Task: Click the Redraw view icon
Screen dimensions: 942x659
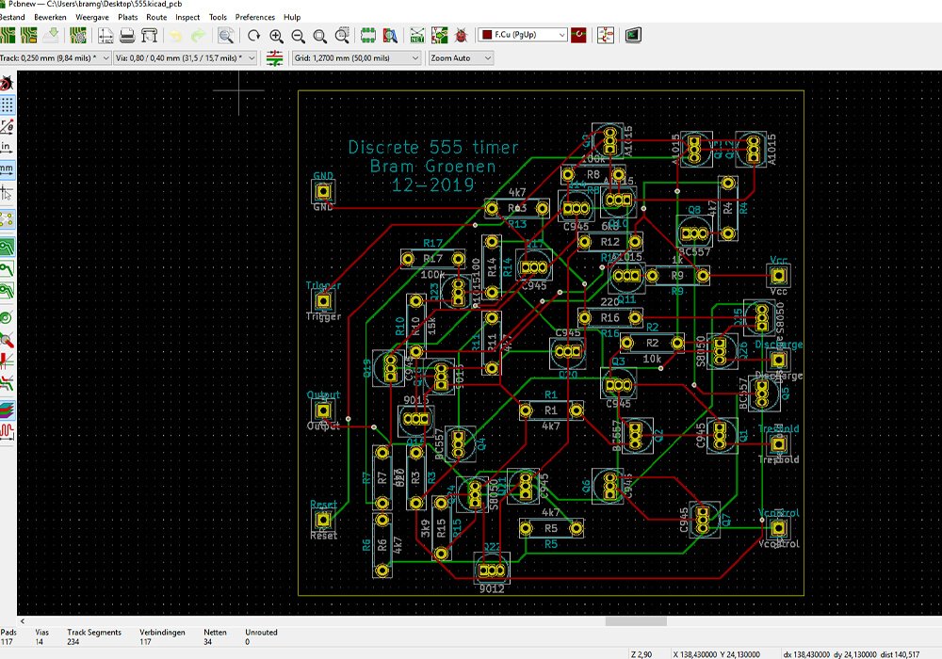Action: coord(254,36)
